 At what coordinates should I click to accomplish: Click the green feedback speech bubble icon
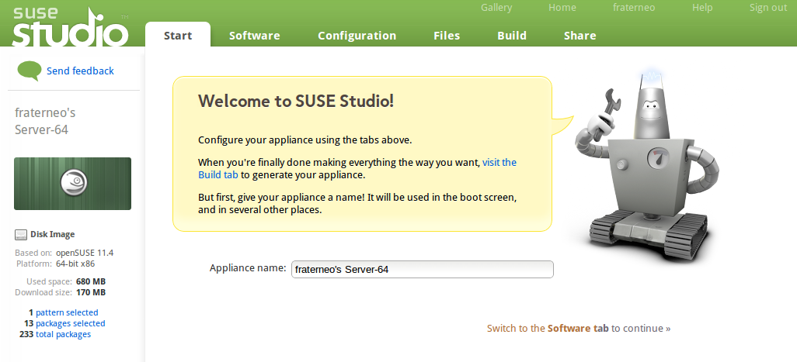tap(30, 71)
